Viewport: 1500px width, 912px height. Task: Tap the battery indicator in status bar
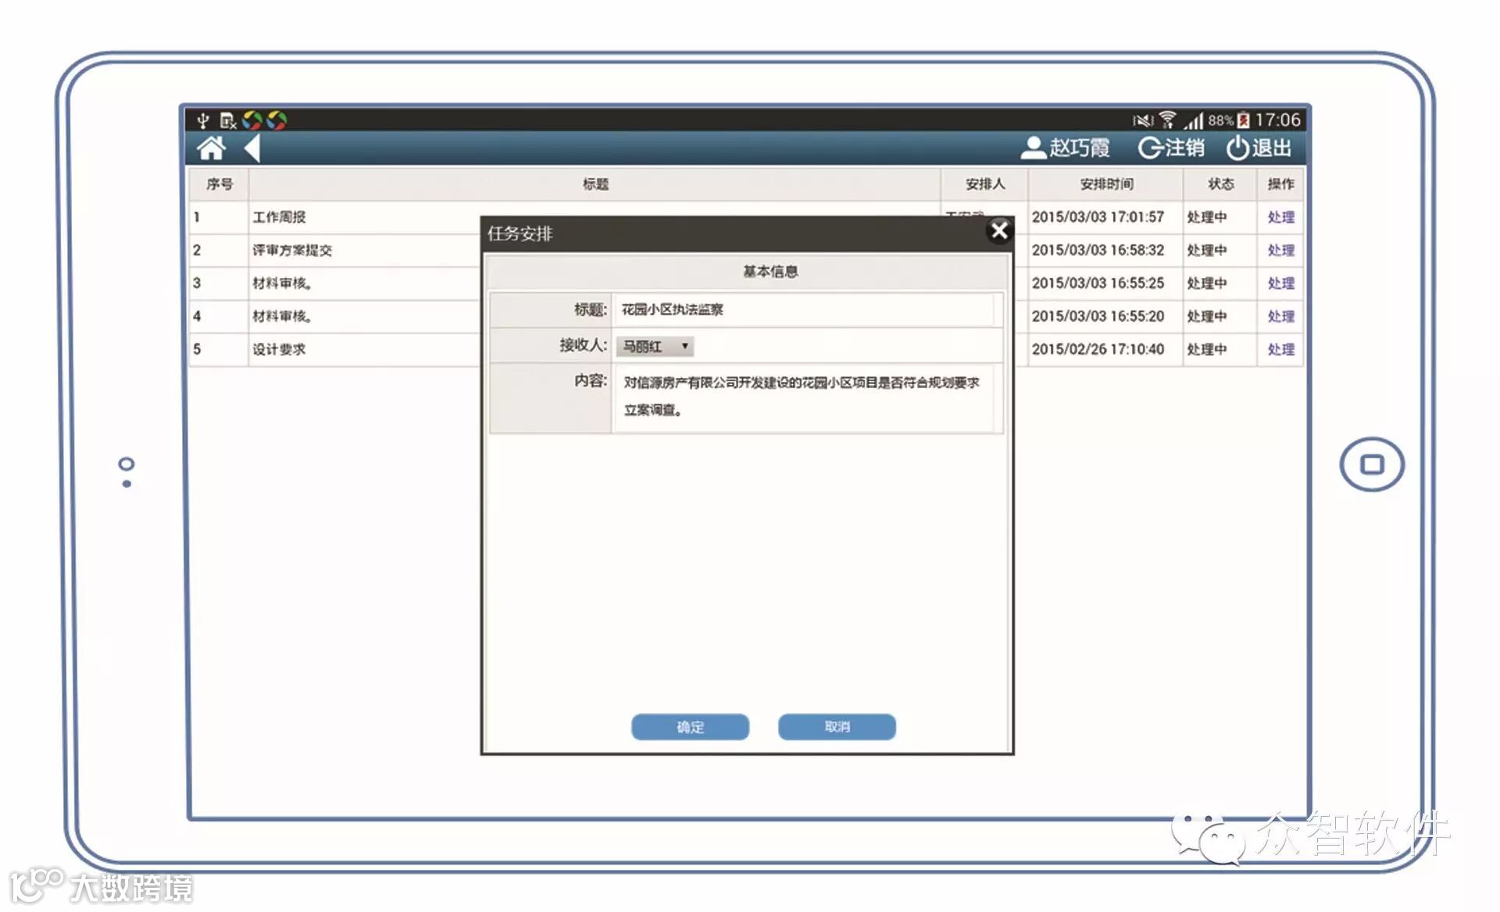click(x=1243, y=120)
